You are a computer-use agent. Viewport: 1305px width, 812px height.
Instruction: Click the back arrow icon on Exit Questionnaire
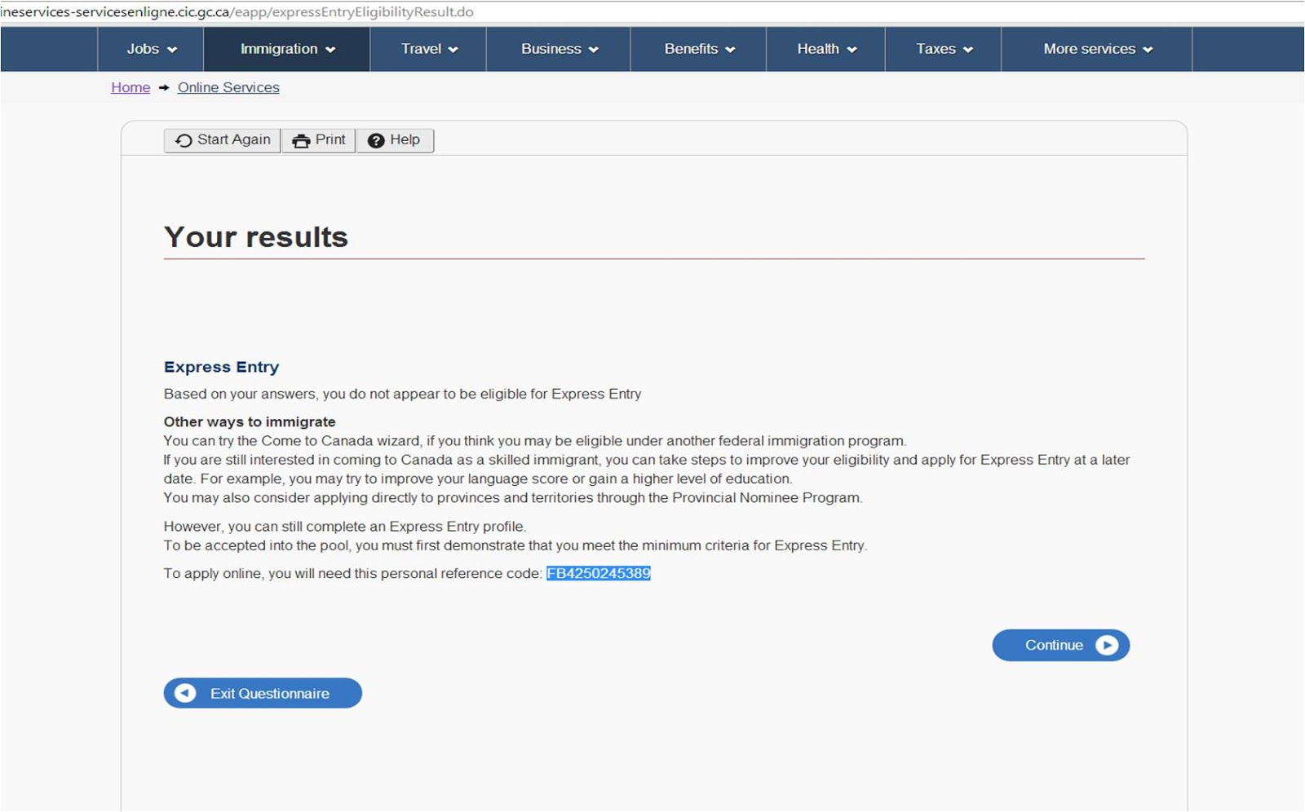coord(185,693)
